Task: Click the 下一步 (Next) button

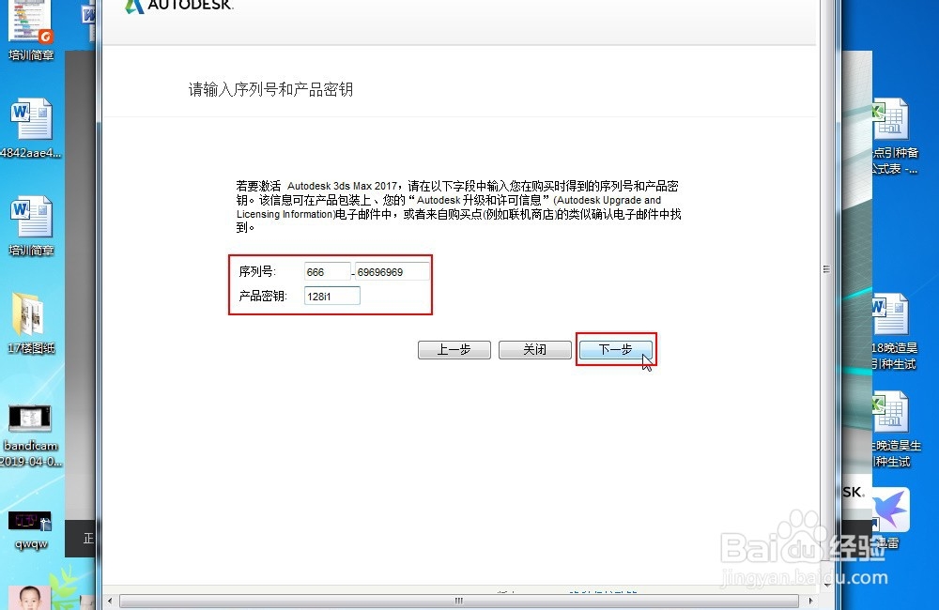Action: click(x=615, y=350)
